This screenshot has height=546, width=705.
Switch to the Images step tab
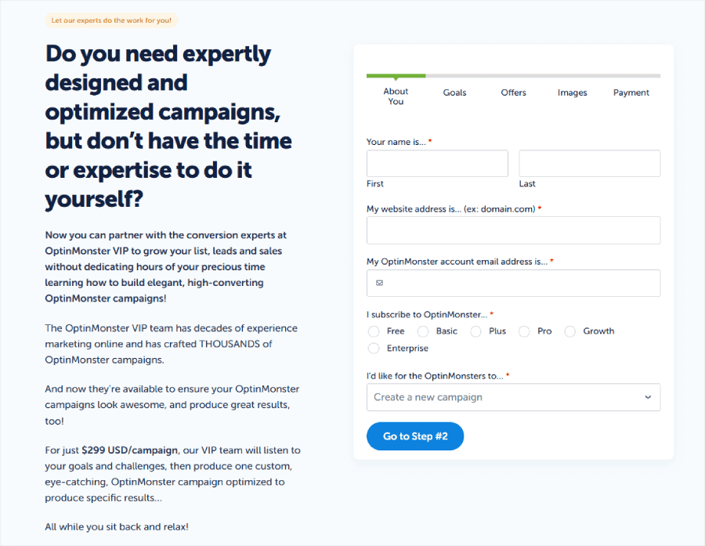click(x=572, y=92)
